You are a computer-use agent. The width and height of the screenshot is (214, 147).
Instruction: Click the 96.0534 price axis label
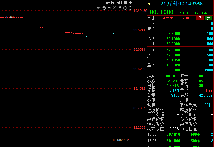(139, 50)
